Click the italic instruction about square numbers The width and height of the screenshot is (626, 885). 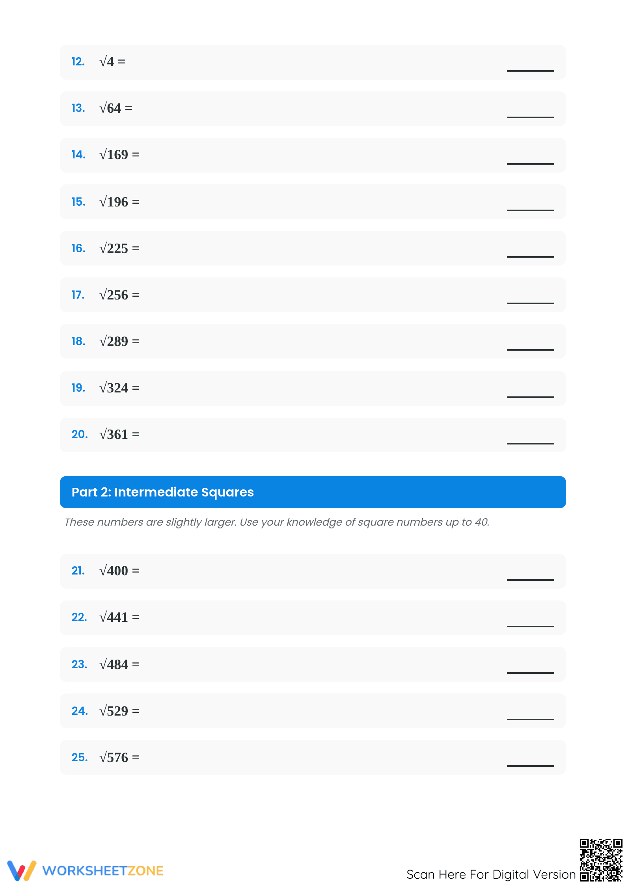(x=277, y=522)
